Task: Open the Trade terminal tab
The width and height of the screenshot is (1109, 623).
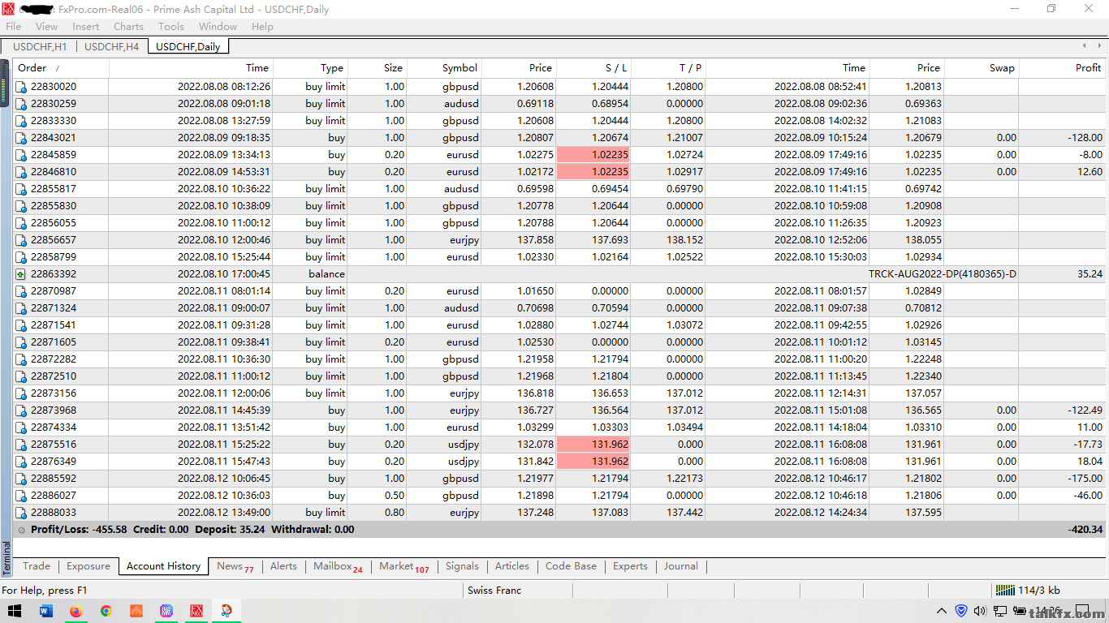Action: (37, 566)
